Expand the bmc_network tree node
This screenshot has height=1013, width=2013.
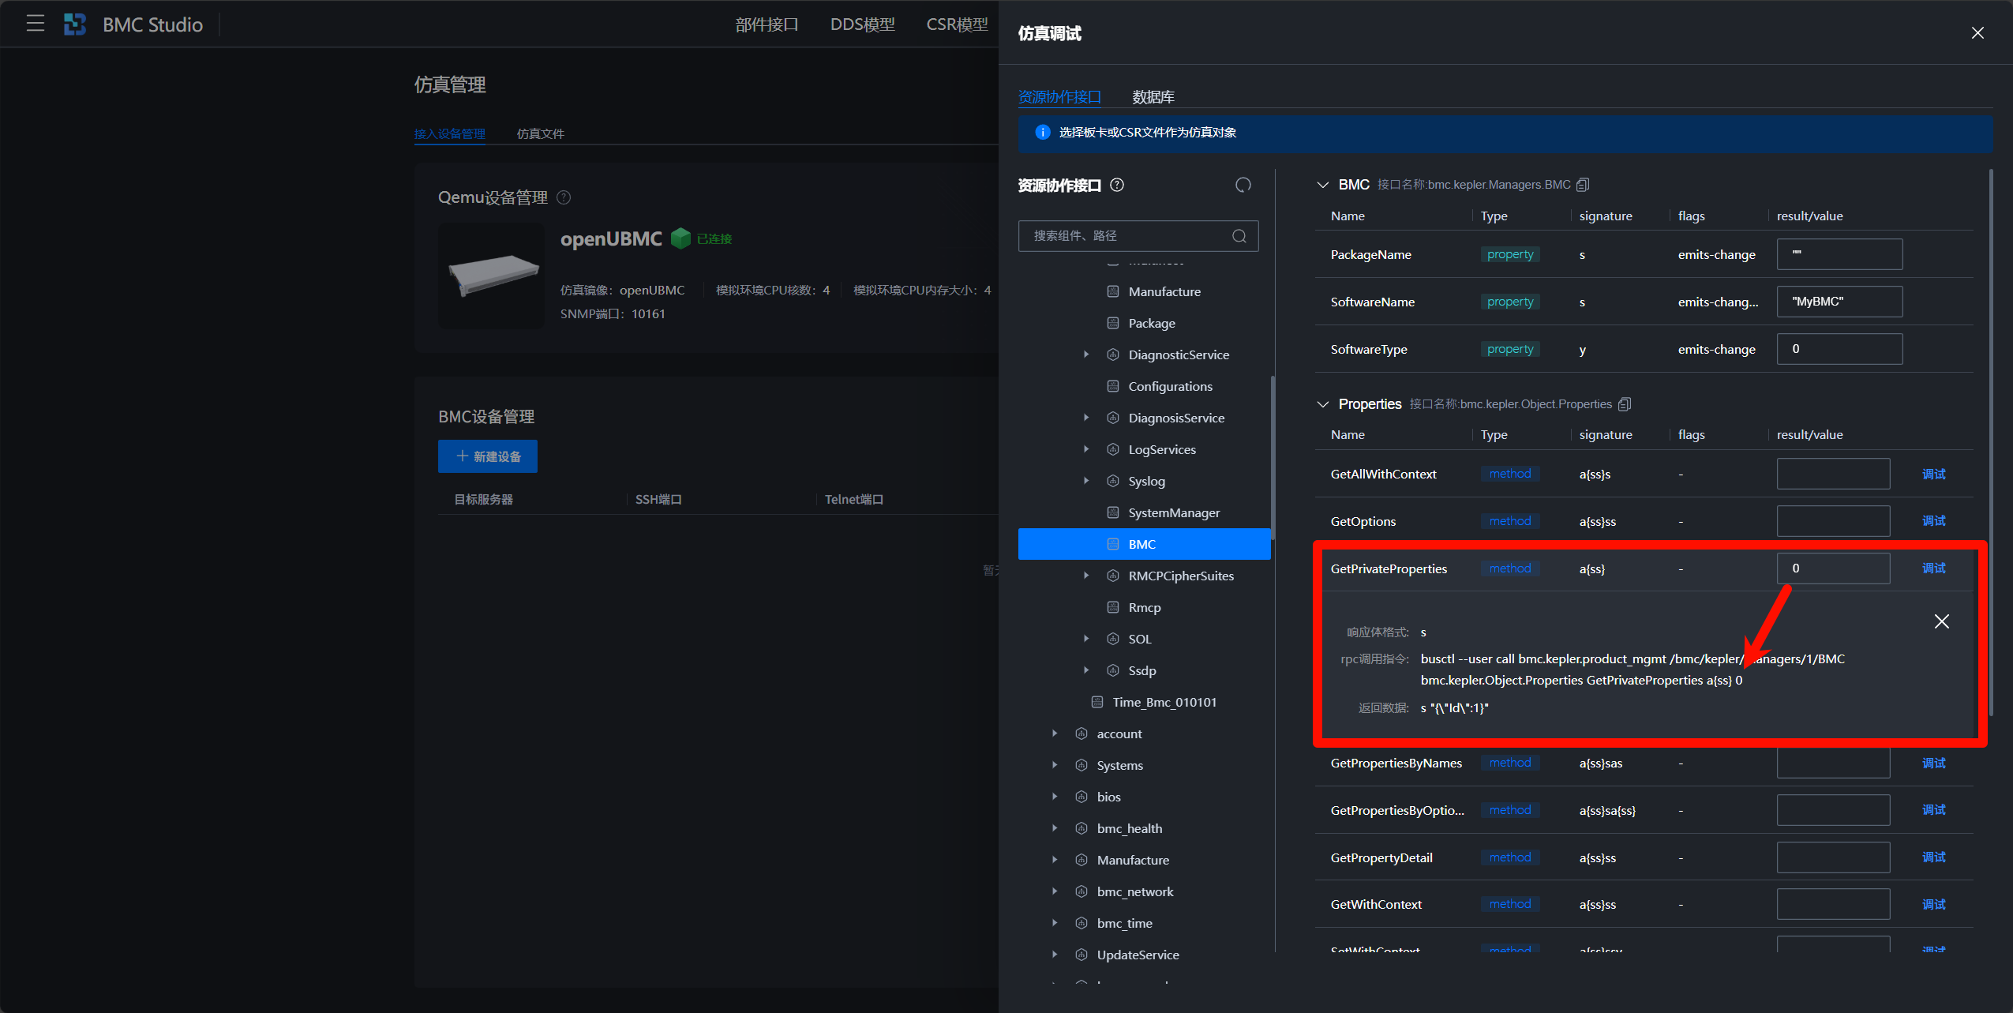(x=1055, y=891)
